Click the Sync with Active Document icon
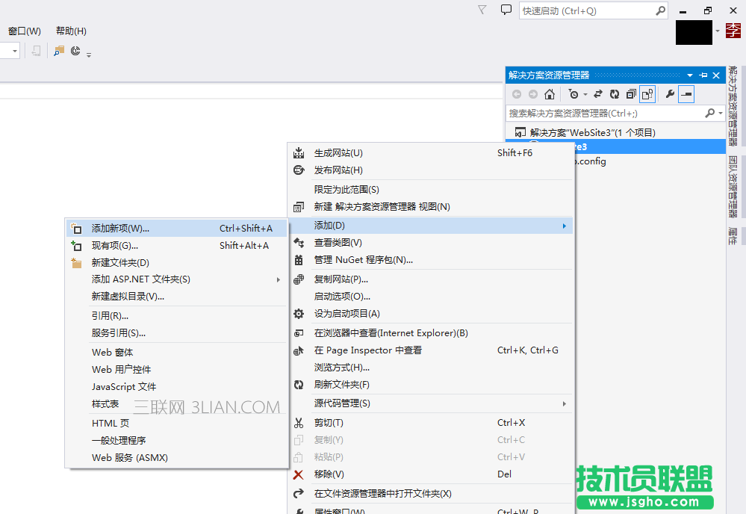Image resolution: width=746 pixels, height=514 pixels. point(597,94)
